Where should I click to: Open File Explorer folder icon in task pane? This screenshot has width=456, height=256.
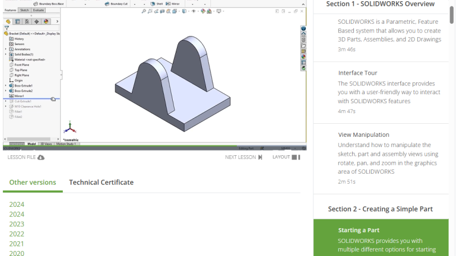point(303,46)
